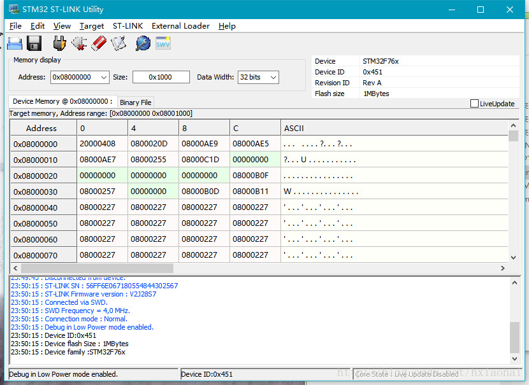Click address row 0x08000020
The width and height of the screenshot is (529, 385).
pos(43,176)
